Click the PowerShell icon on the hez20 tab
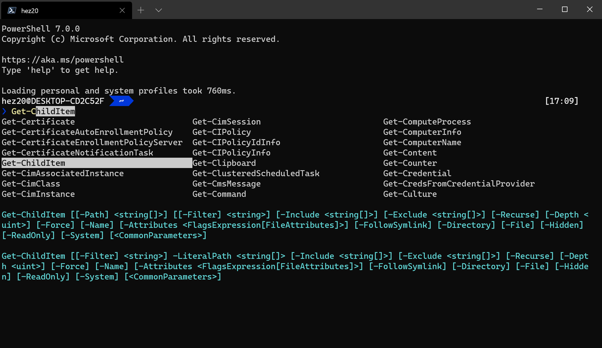Image resolution: width=602 pixels, height=348 pixels. (11, 10)
